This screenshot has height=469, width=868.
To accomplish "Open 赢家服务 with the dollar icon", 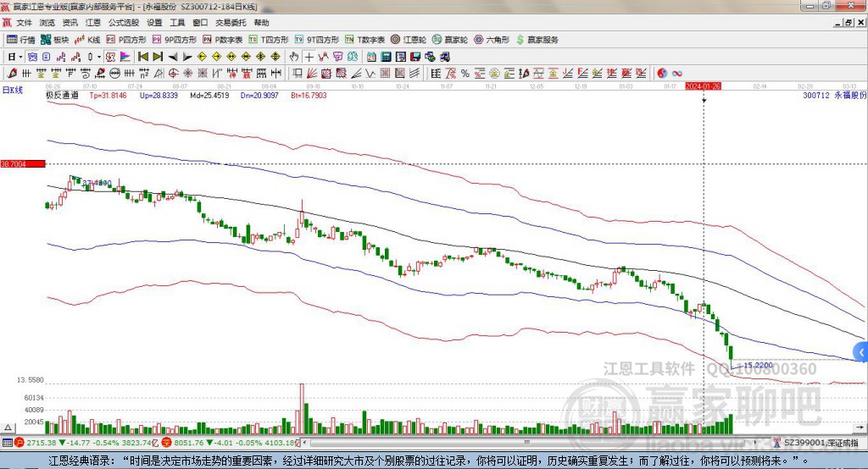I will pos(537,40).
